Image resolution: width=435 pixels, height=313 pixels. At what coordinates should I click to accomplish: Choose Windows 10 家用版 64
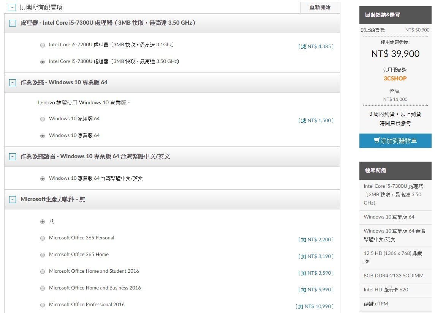pyautogui.click(x=43, y=119)
